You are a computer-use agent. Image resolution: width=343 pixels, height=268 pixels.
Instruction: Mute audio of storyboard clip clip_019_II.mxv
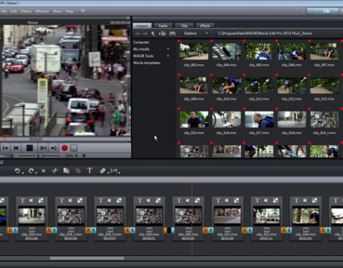click(x=110, y=200)
